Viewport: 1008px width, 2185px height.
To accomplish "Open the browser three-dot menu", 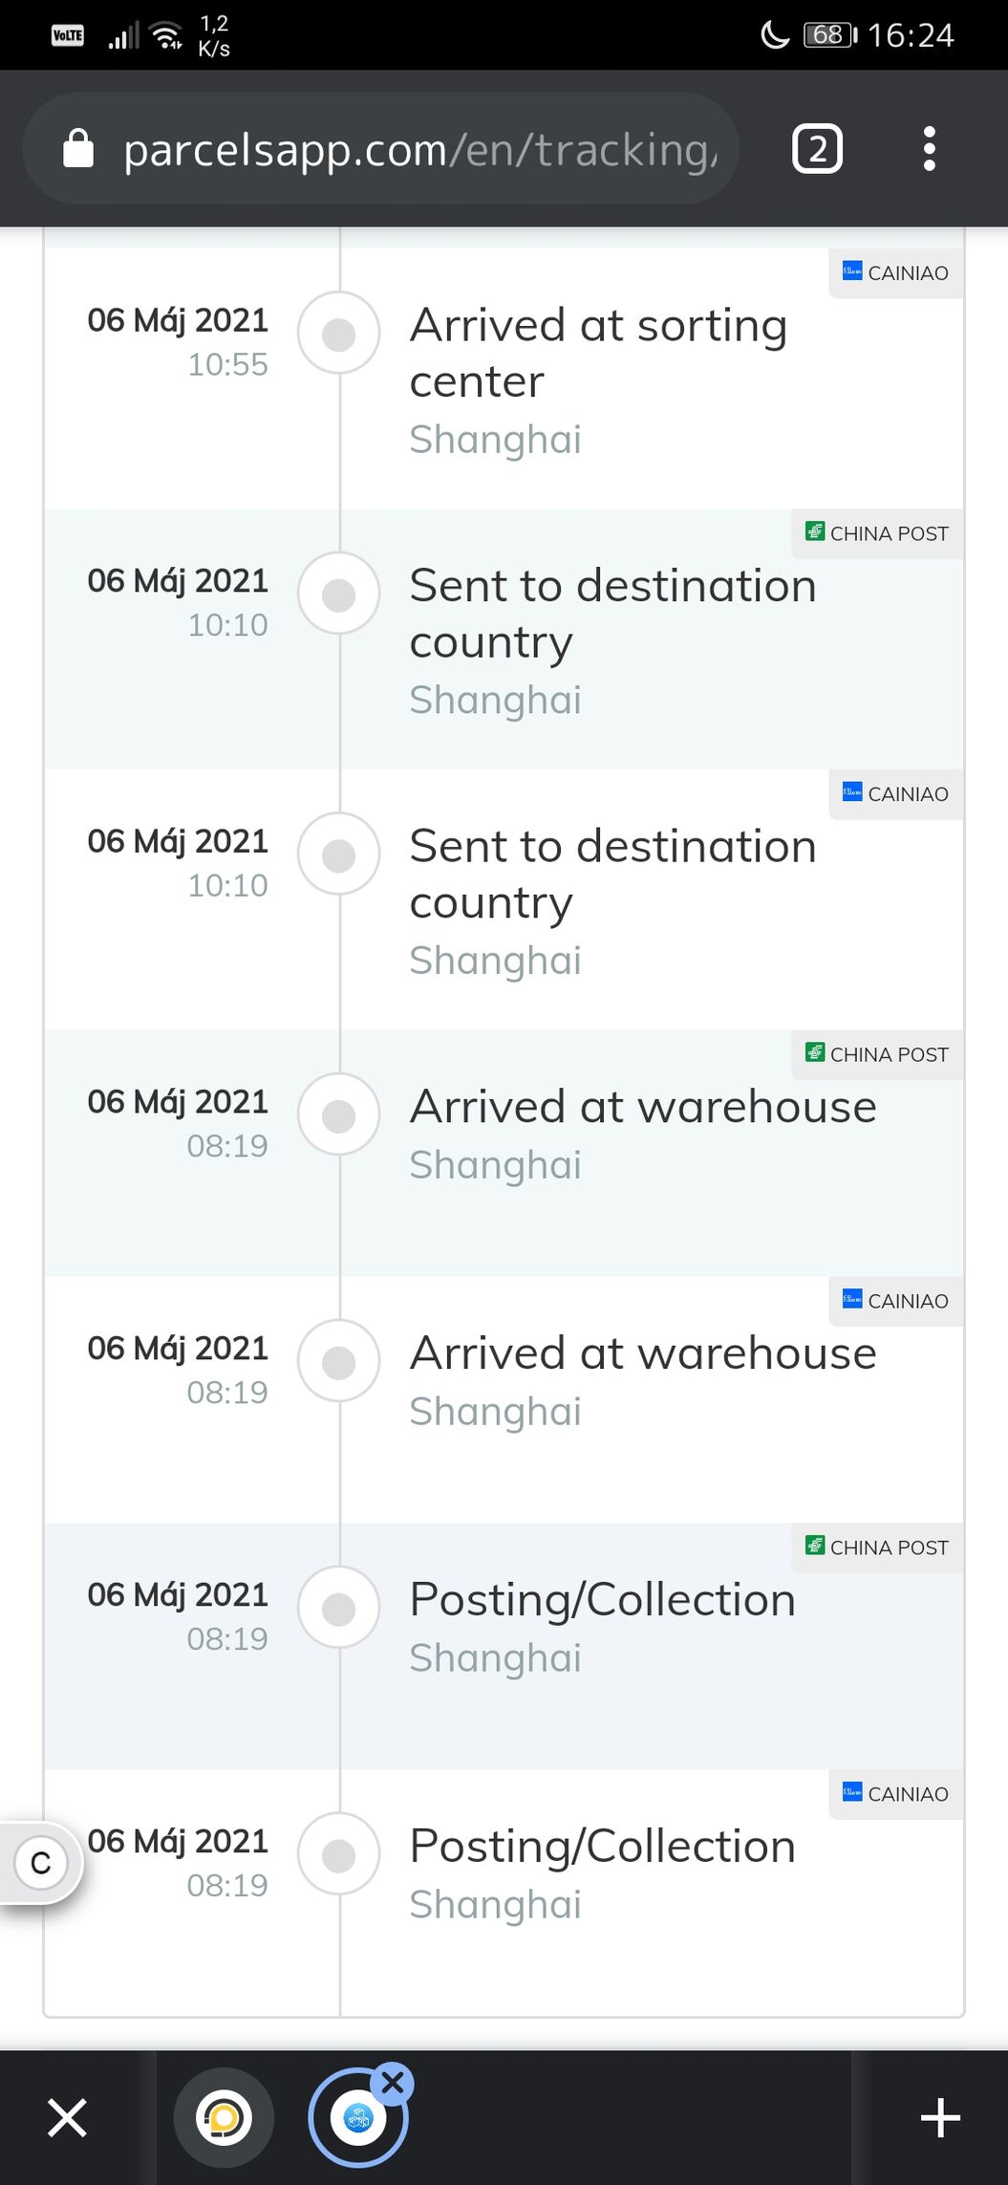I will pyautogui.click(x=929, y=149).
